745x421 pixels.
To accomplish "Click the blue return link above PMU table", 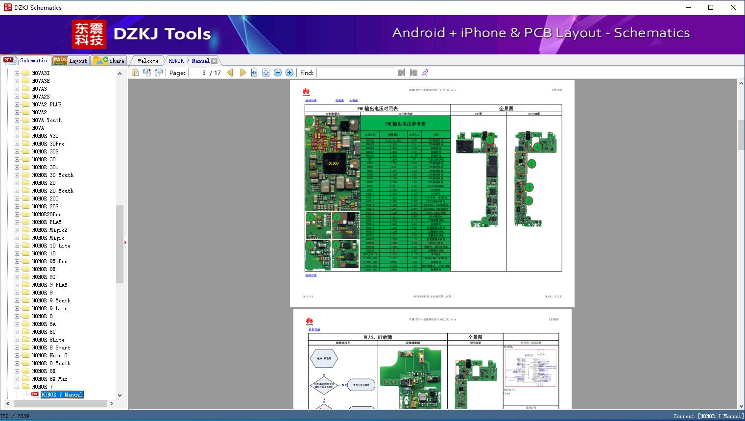I will click(311, 100).
